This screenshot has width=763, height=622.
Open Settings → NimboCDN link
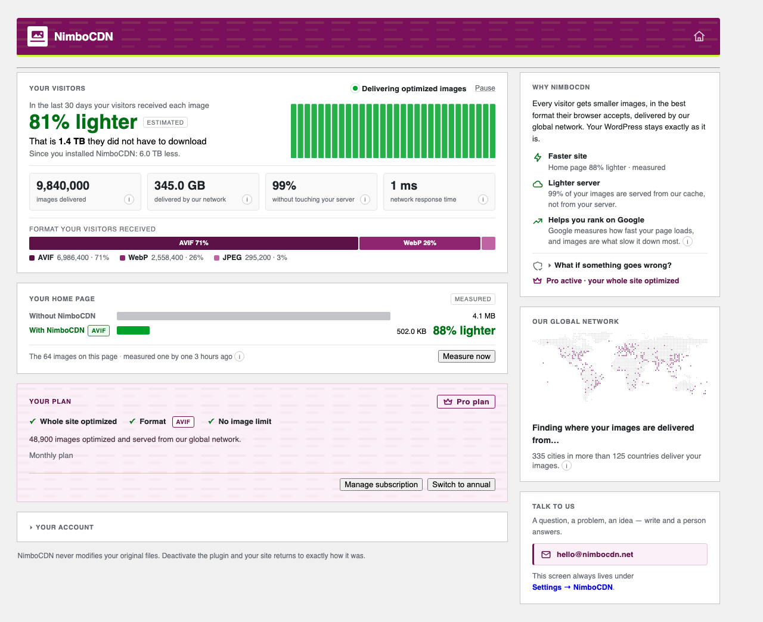(573, 587)
